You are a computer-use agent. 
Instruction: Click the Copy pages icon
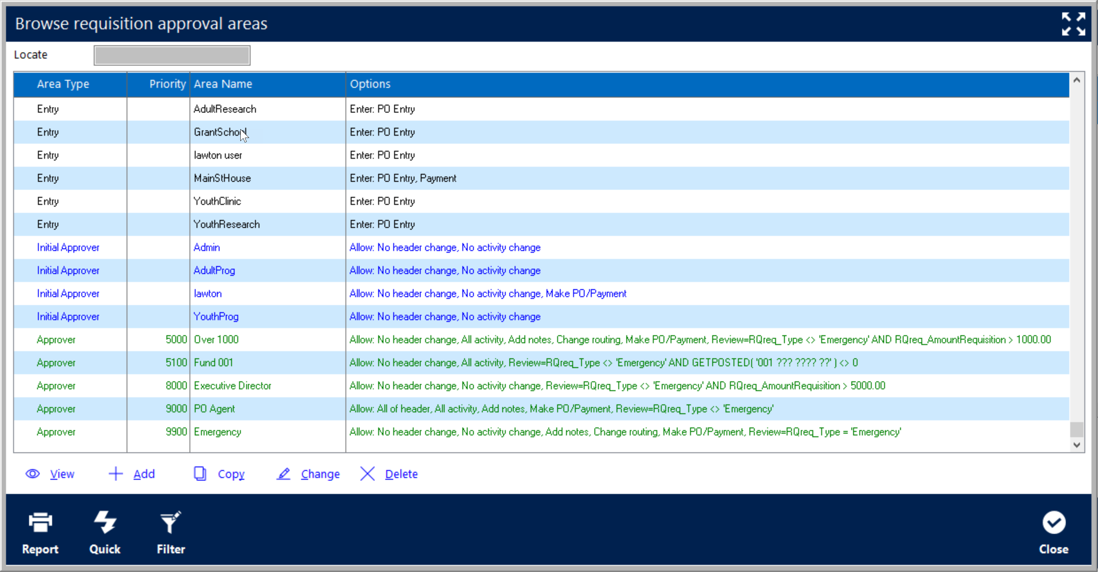point(200,474)
